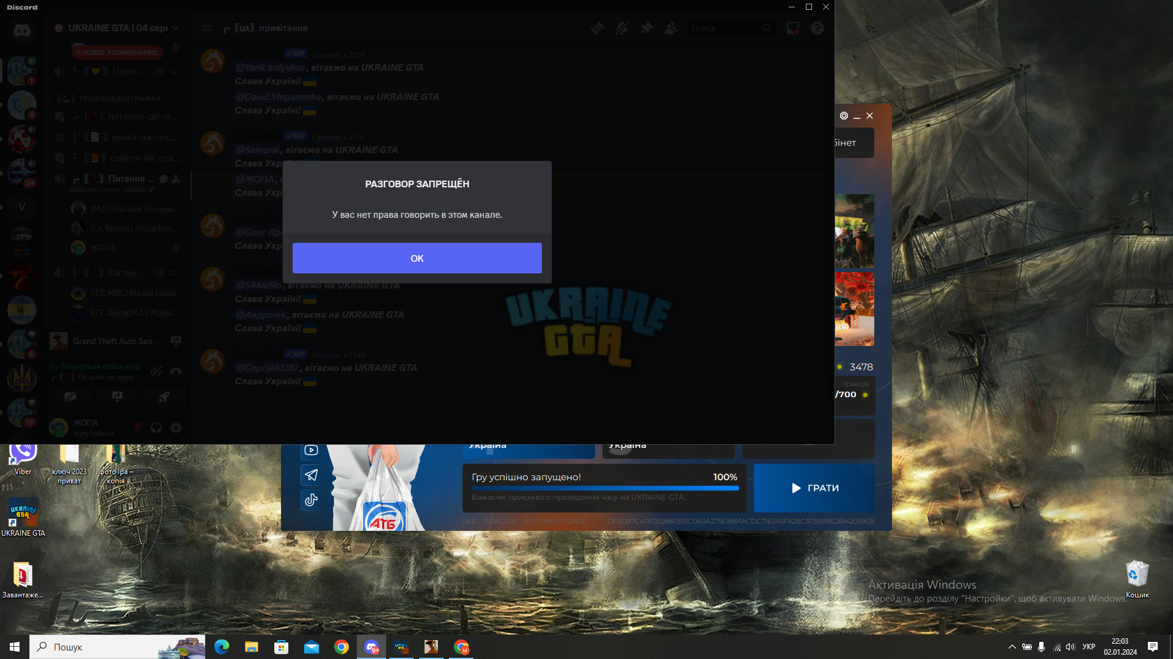This screenshot has width=1173, height=659.
Task: Open the скарги-на-гра... channel
Action: [117, 158]
